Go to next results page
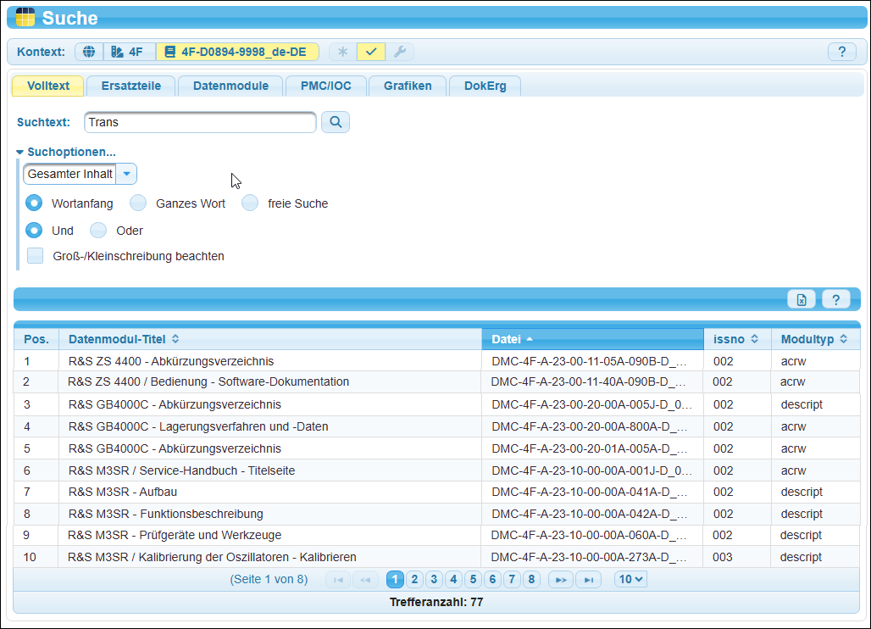This screenshot has width=871, height=629. click(x=561, y=580)
